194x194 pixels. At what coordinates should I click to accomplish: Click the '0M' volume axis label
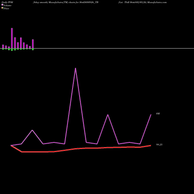point(158,114)
